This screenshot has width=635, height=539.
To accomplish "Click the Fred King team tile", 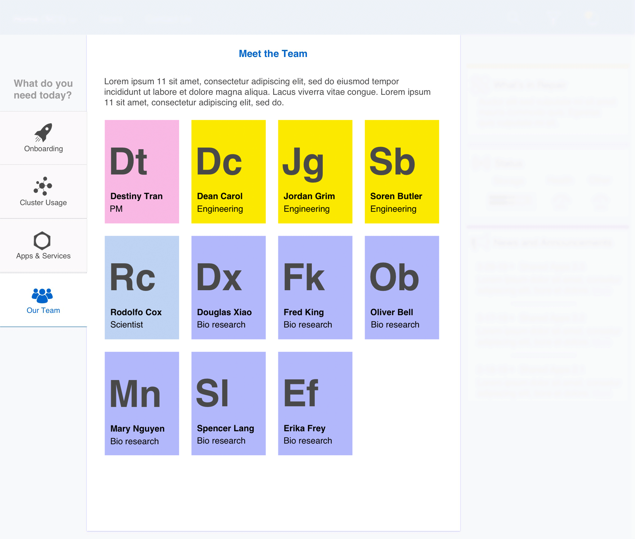I will coord(315,287).
